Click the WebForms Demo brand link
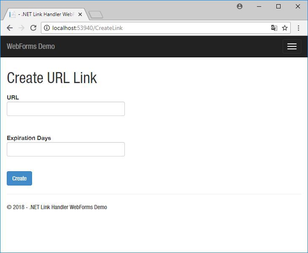The height and width of the screenshot is (253, 308). coord(31,46)
